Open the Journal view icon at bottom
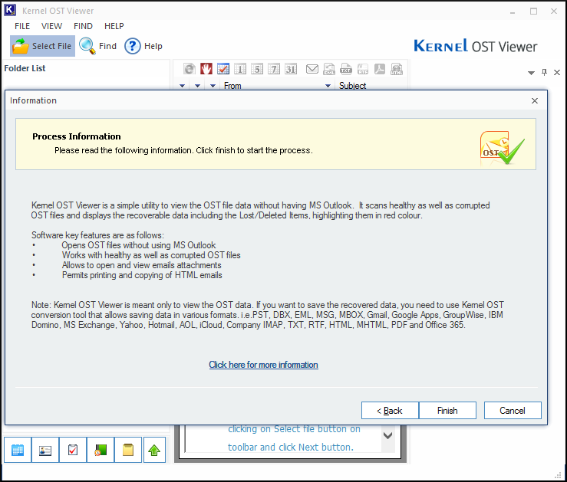 coord(101,450)
